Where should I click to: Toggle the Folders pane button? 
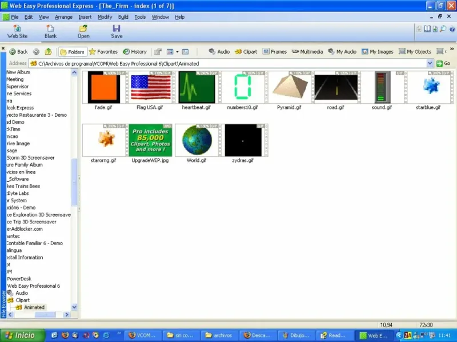click(x=73, y=52)
